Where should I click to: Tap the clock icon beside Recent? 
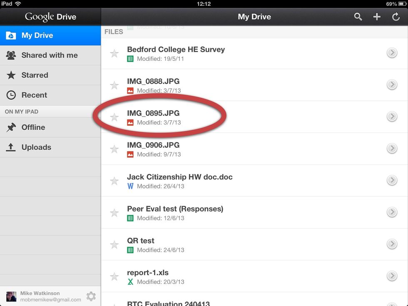pos(11,95)
